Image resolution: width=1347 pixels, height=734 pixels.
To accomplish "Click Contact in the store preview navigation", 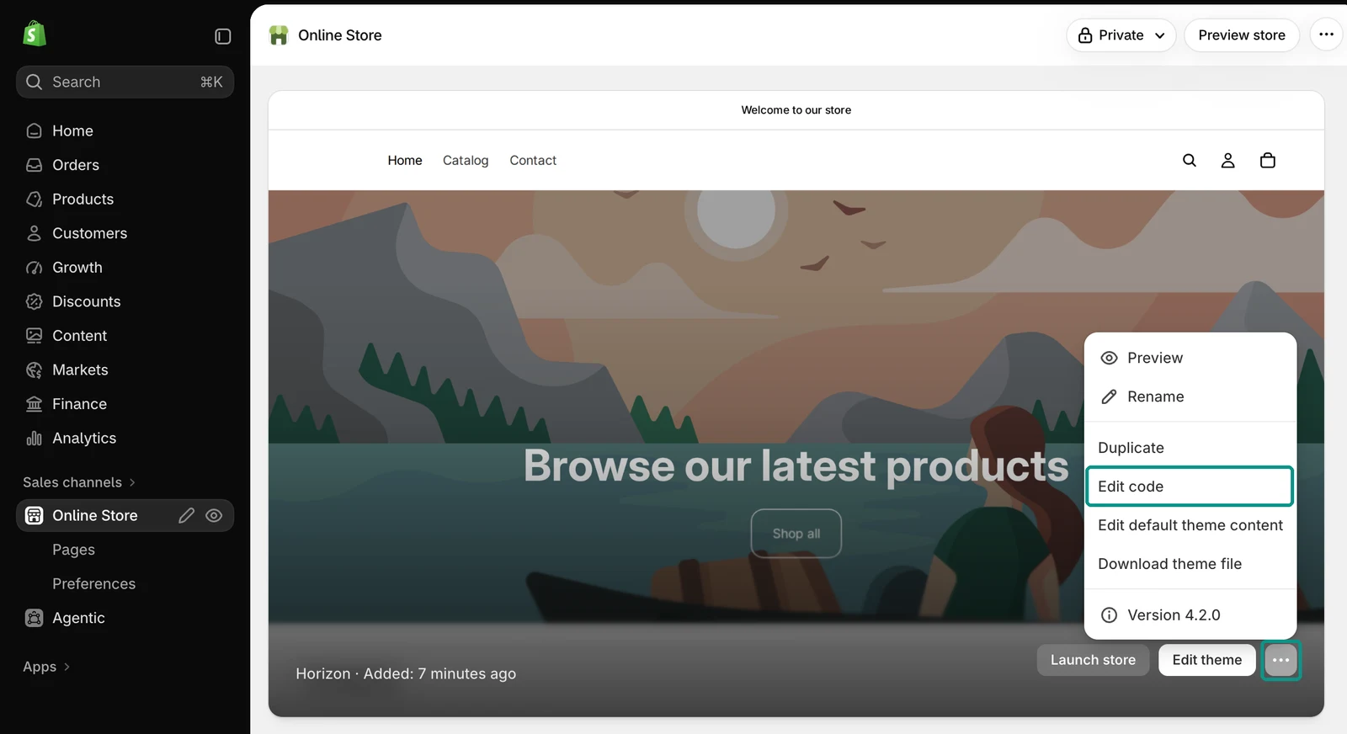I will coord(533,160).
